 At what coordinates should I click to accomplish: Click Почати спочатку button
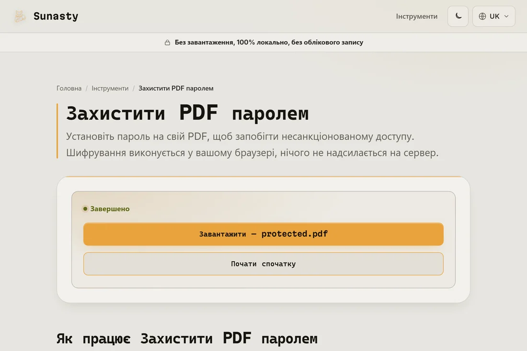(263, 264)
